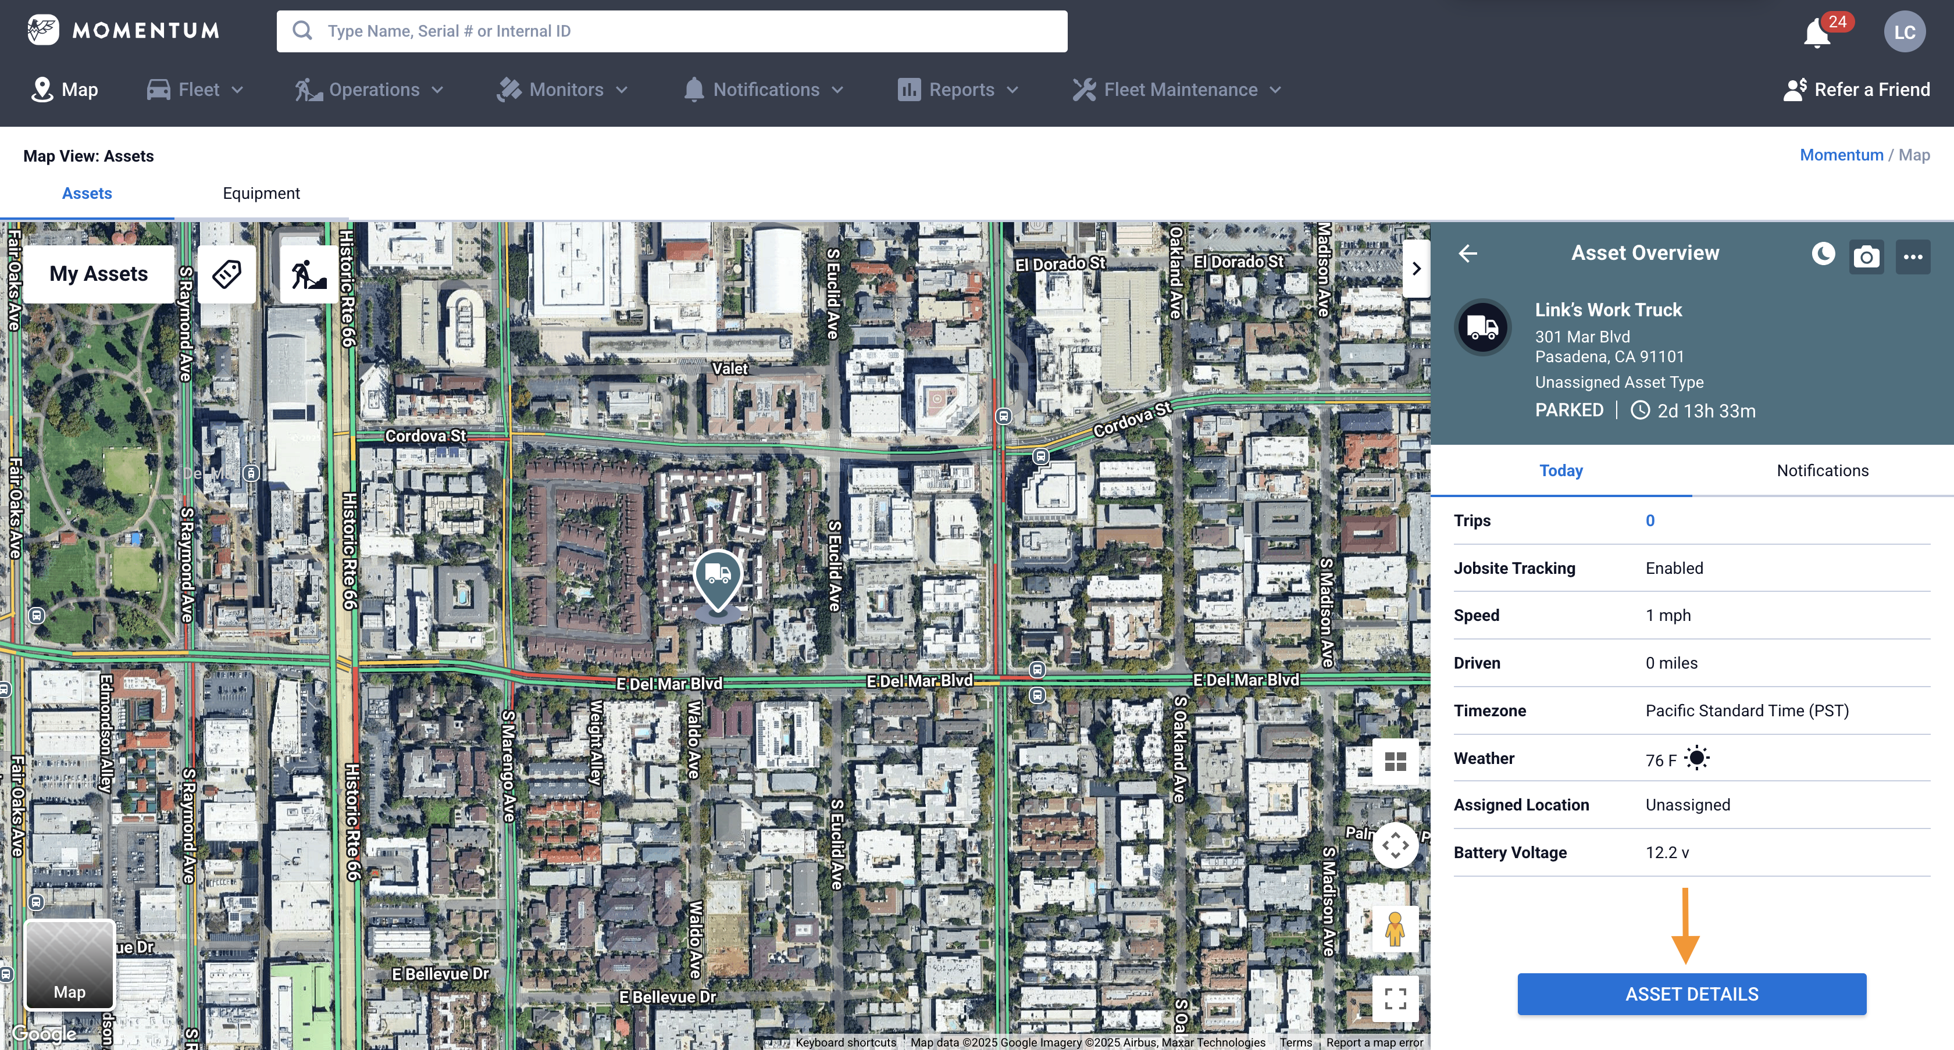Screen dimensions: 1954x1050
Task: Open the Notifications tab in Asset Overview
Action: [1823, 470]
